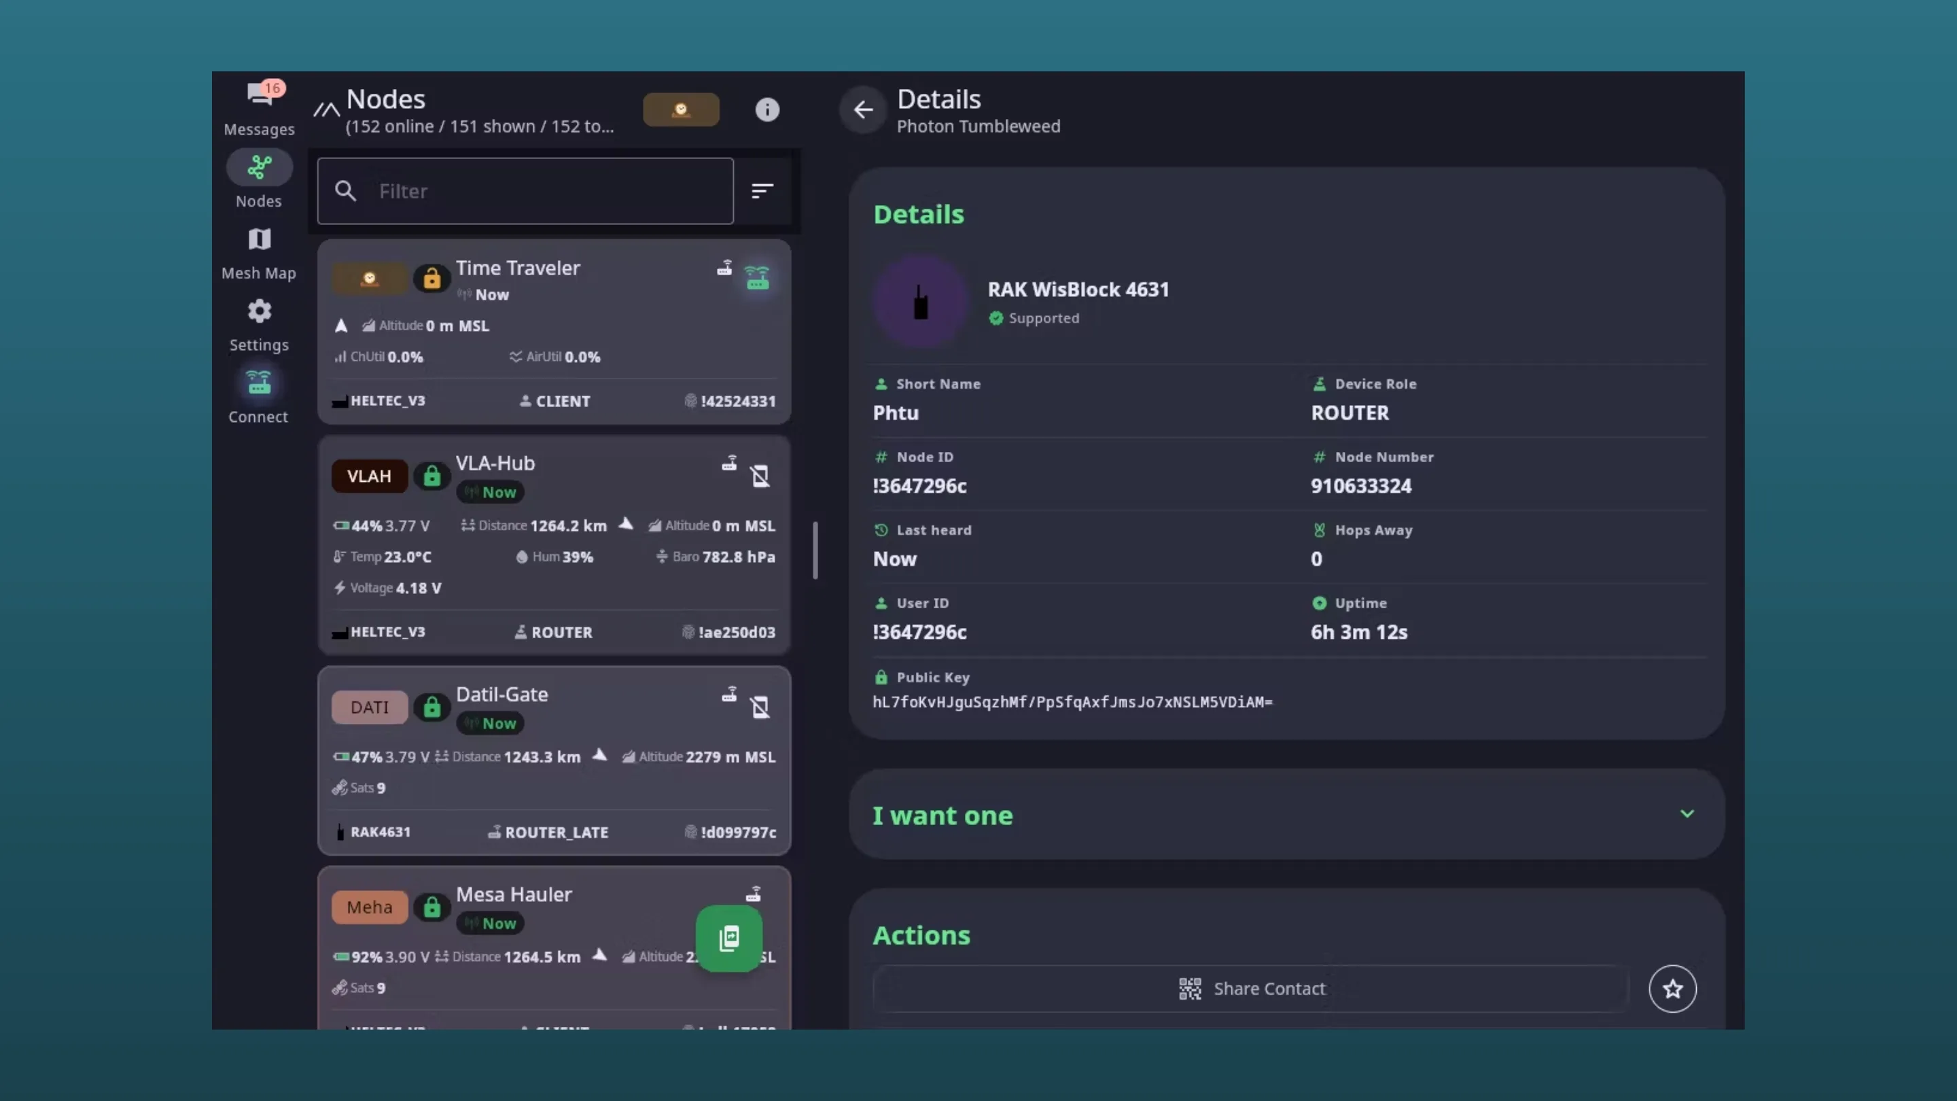Image resolution: width=1957 pixels, height=1101 pixels.
Task: Click the RAK WisBlock 4631 device image
Action: pos(921,302)
